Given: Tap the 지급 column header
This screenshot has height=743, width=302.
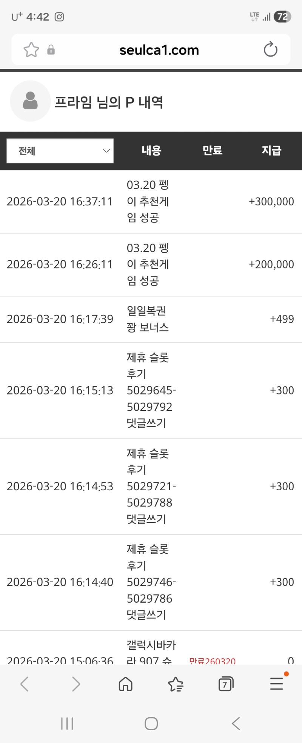Looking at the screenshot, I should (271, 151).
